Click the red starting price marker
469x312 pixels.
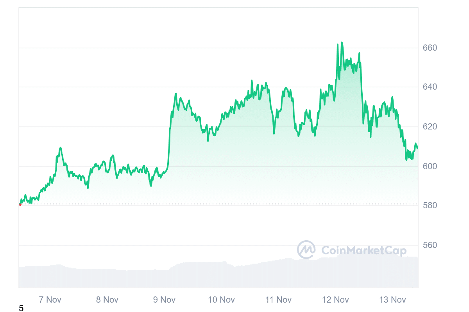(x=20, y=204)
